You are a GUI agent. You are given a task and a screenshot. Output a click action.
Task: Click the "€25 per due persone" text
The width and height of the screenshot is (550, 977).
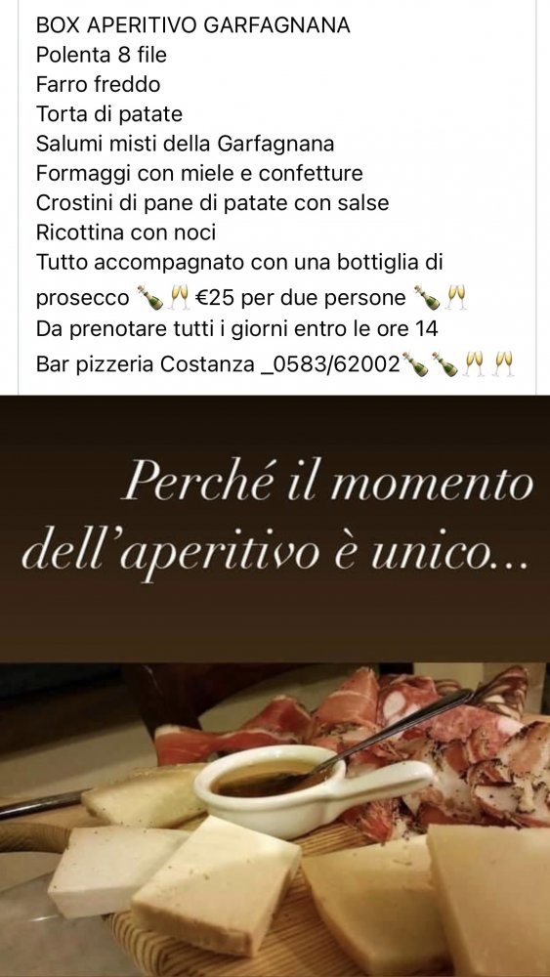302,298
